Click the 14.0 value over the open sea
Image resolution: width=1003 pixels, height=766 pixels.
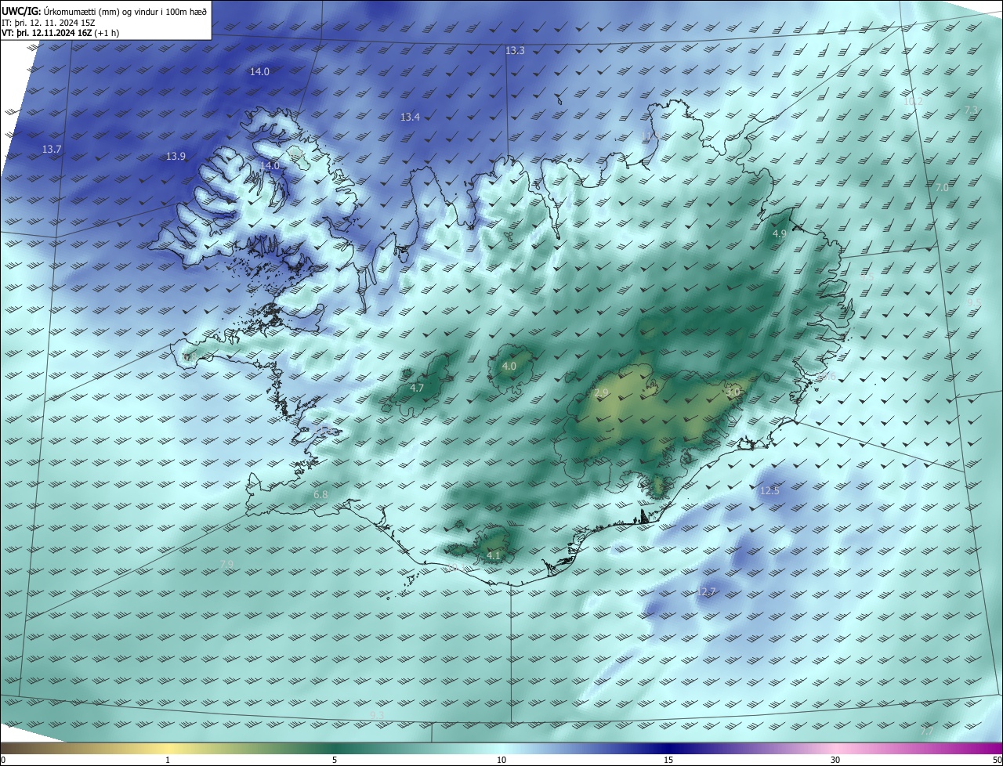coord(259,71)
